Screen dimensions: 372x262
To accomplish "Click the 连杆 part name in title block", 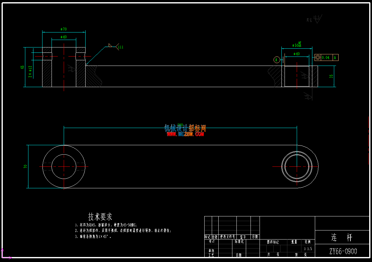I will [342, 237].
